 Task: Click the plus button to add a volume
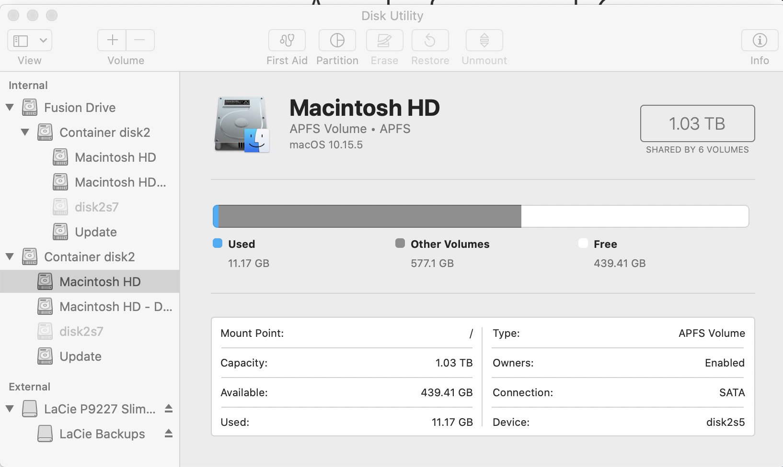pyautogui.click(x=112, y=40)
